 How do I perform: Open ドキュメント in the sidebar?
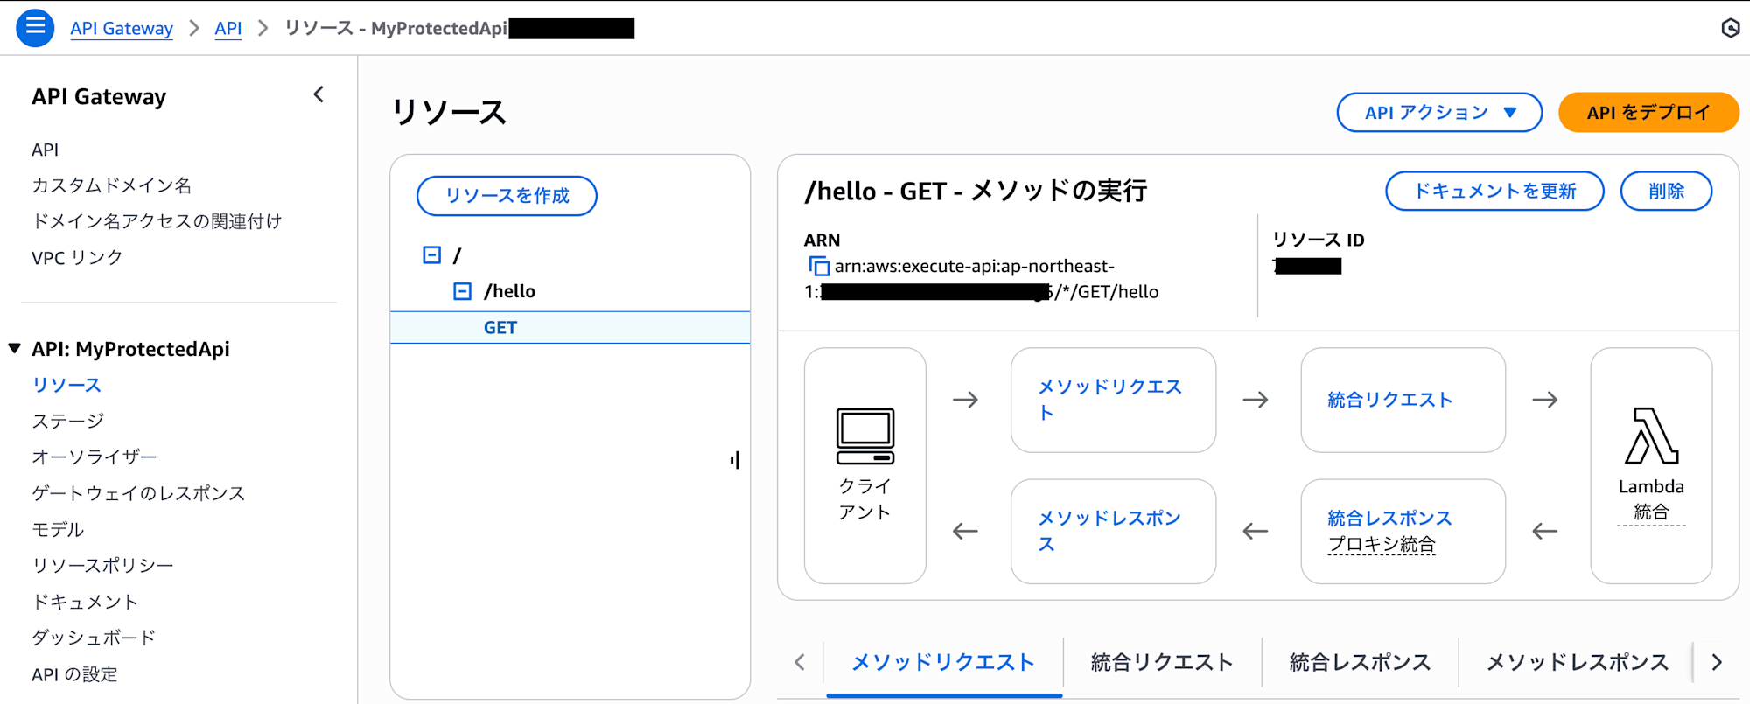tap(85, 602)
